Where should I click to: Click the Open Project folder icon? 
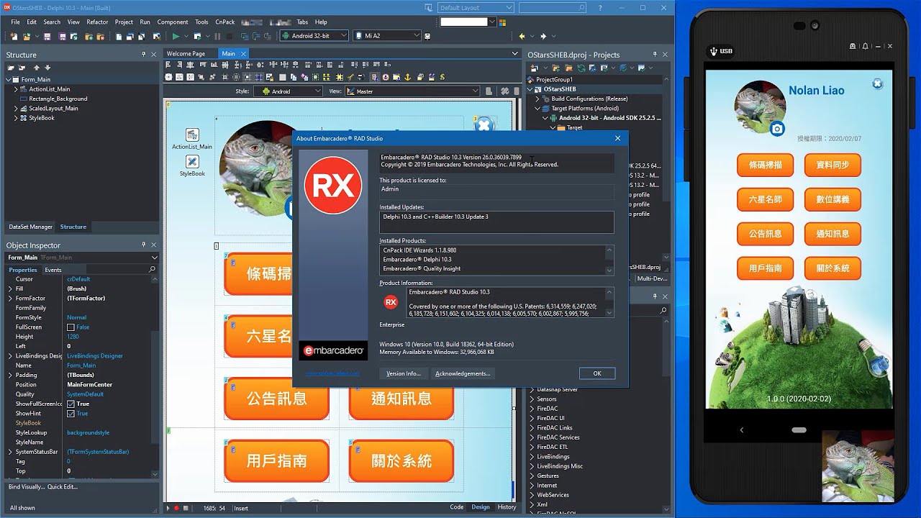27,36
